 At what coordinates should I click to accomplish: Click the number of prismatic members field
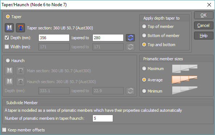click(103, 118)
